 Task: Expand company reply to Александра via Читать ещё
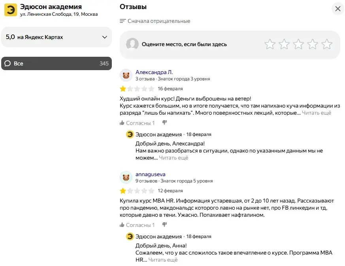[173, 158]
